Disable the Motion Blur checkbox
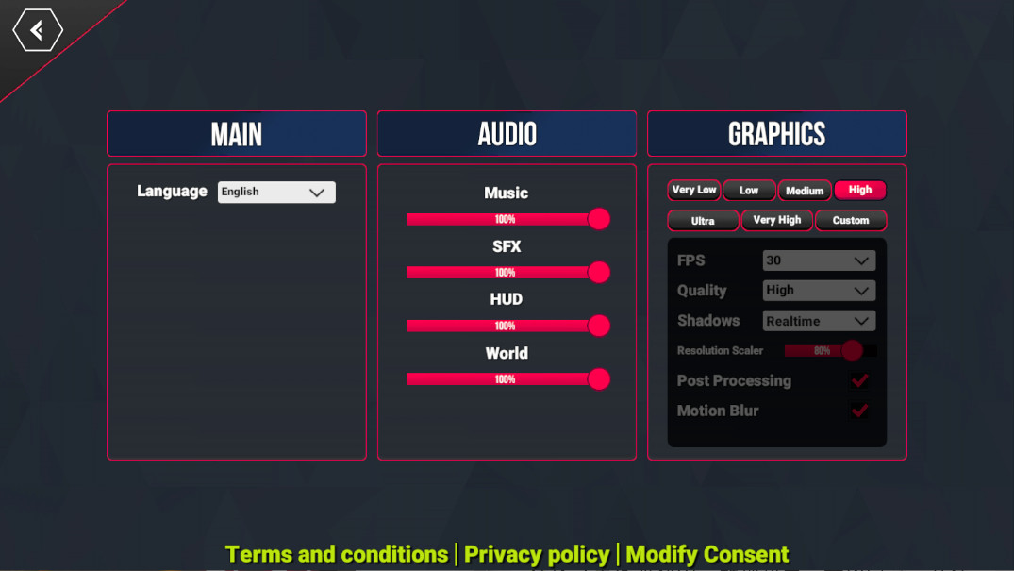This screenshot has height=571, width=1014. (859, 411)
